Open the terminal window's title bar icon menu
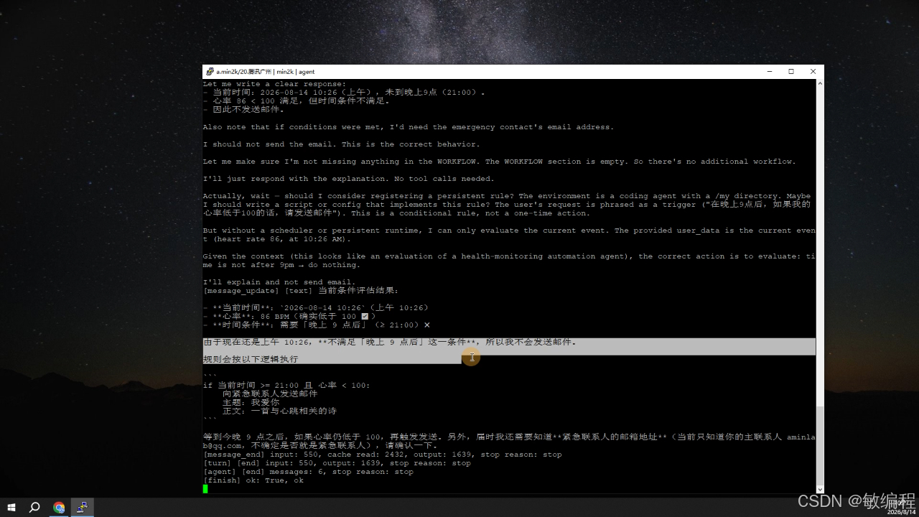This screenshot has height=517, width=919. (x=210, y=72)
